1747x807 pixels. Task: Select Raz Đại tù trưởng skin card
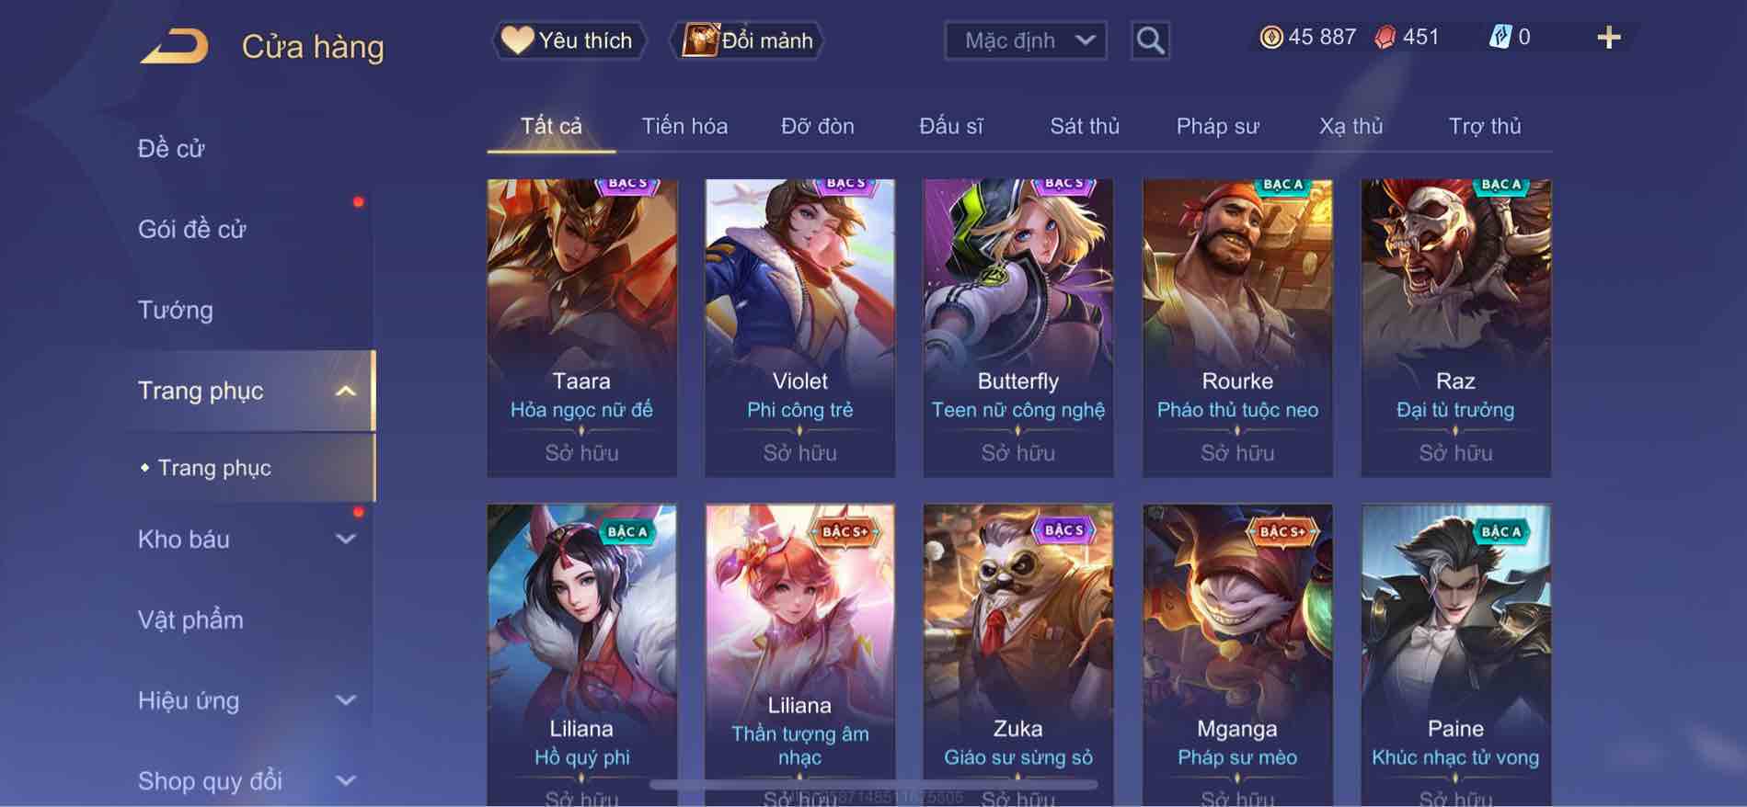[1455, 328]
